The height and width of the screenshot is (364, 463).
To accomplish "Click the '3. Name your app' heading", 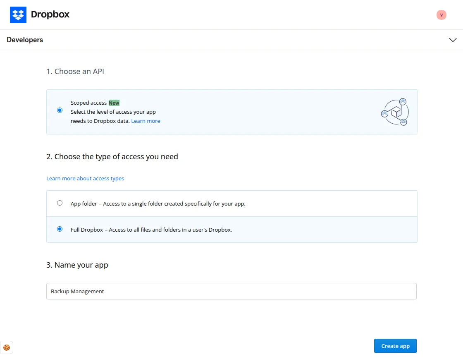I will (x=77, y=265).
